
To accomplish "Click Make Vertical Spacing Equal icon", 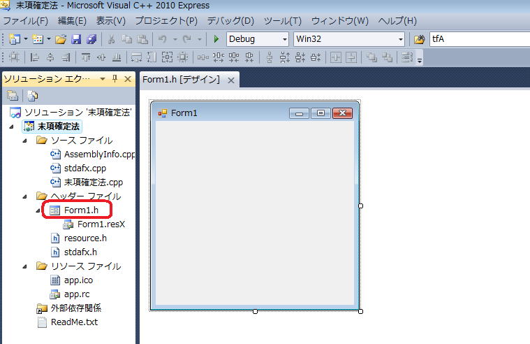I will [x=270, y=57].
